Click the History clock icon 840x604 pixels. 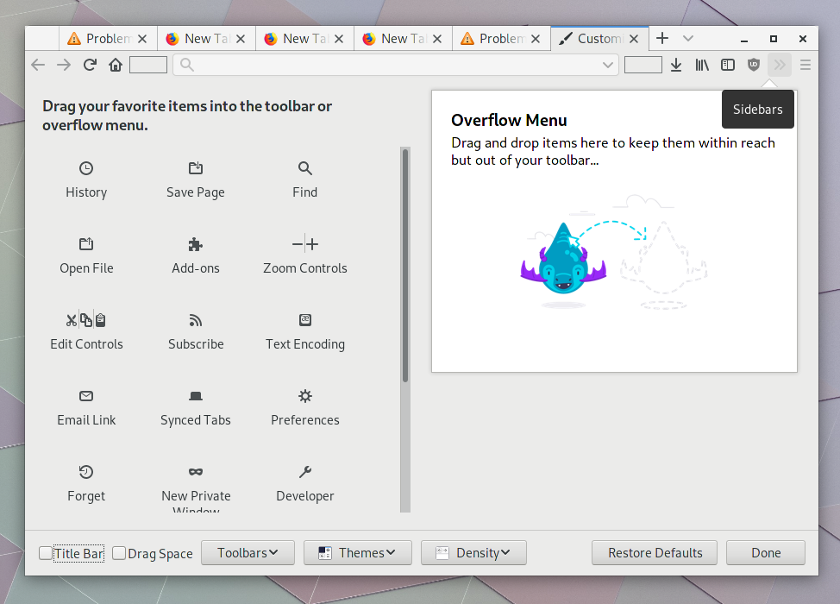pos(86,168)
